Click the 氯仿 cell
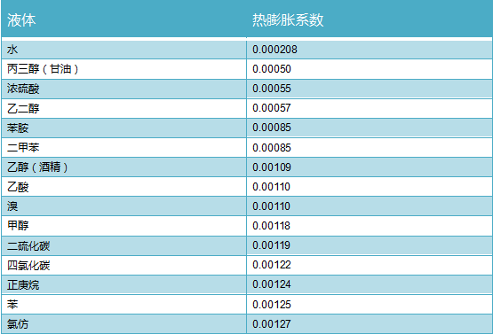The width and height of the screenshot is (493, 334). (x=123, y=324)
